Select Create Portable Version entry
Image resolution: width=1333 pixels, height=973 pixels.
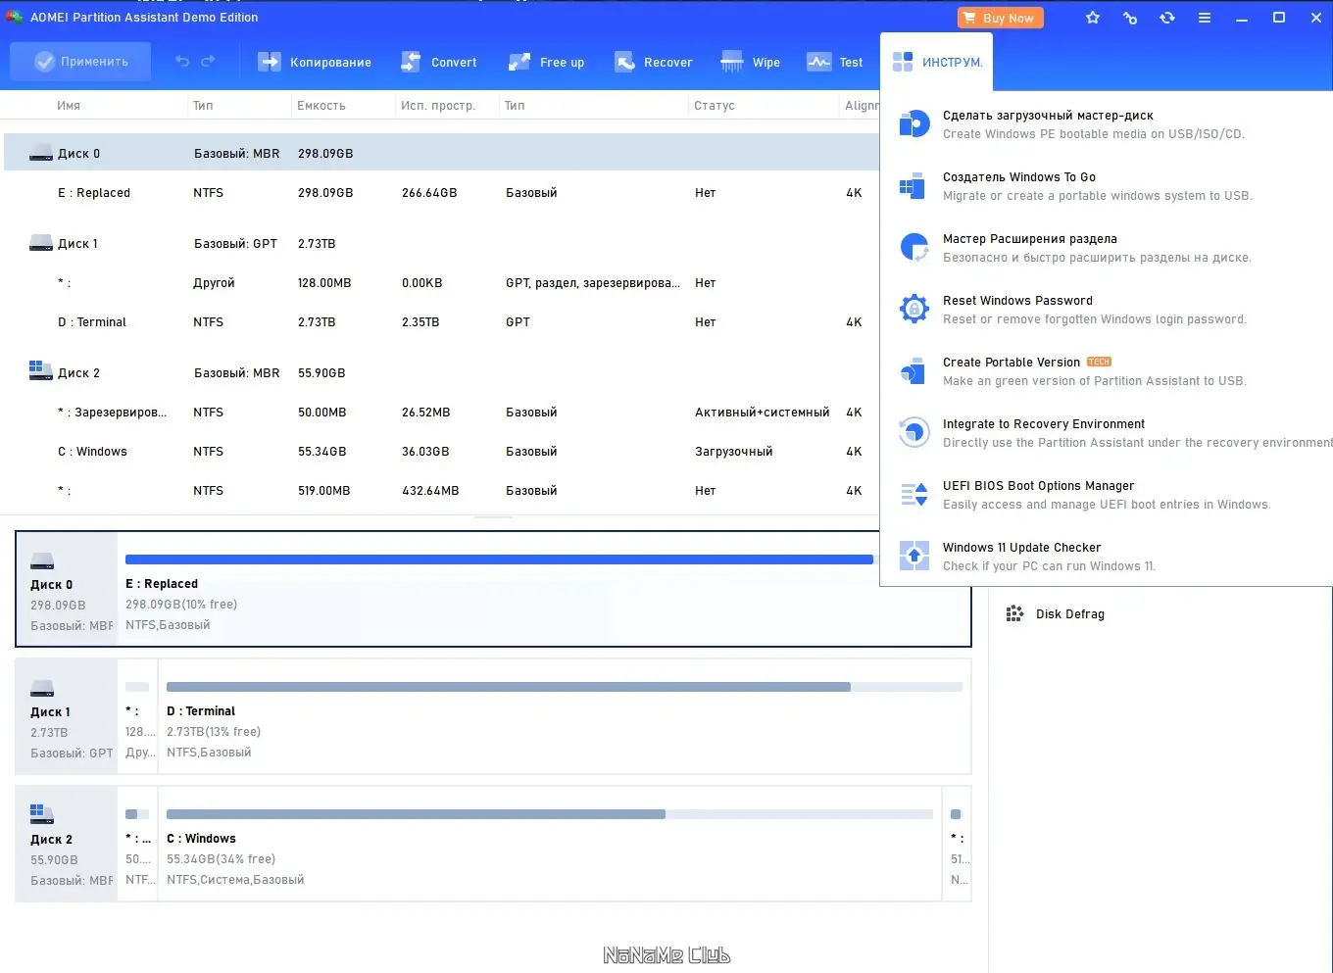[1106, 371]
